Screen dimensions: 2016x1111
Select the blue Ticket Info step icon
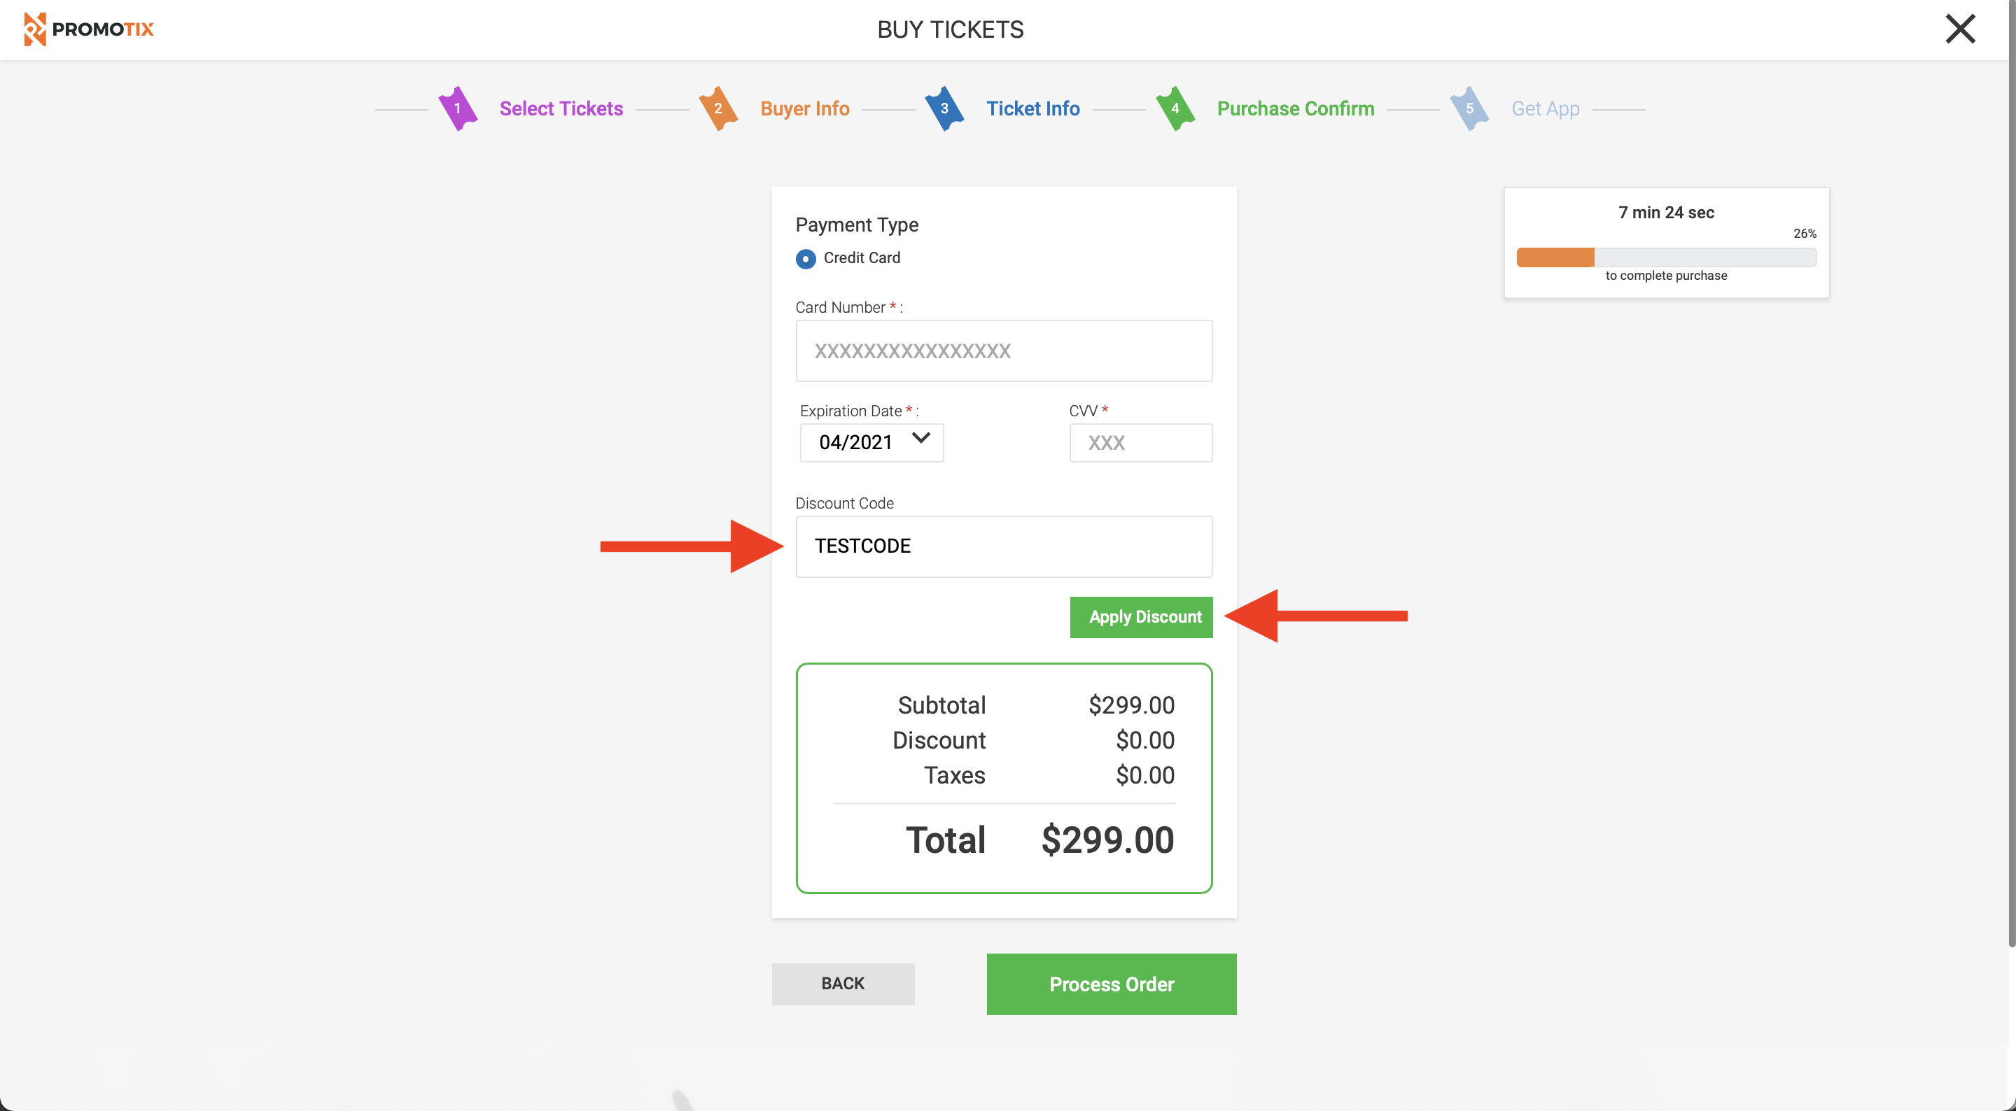(x=944, y=108)
